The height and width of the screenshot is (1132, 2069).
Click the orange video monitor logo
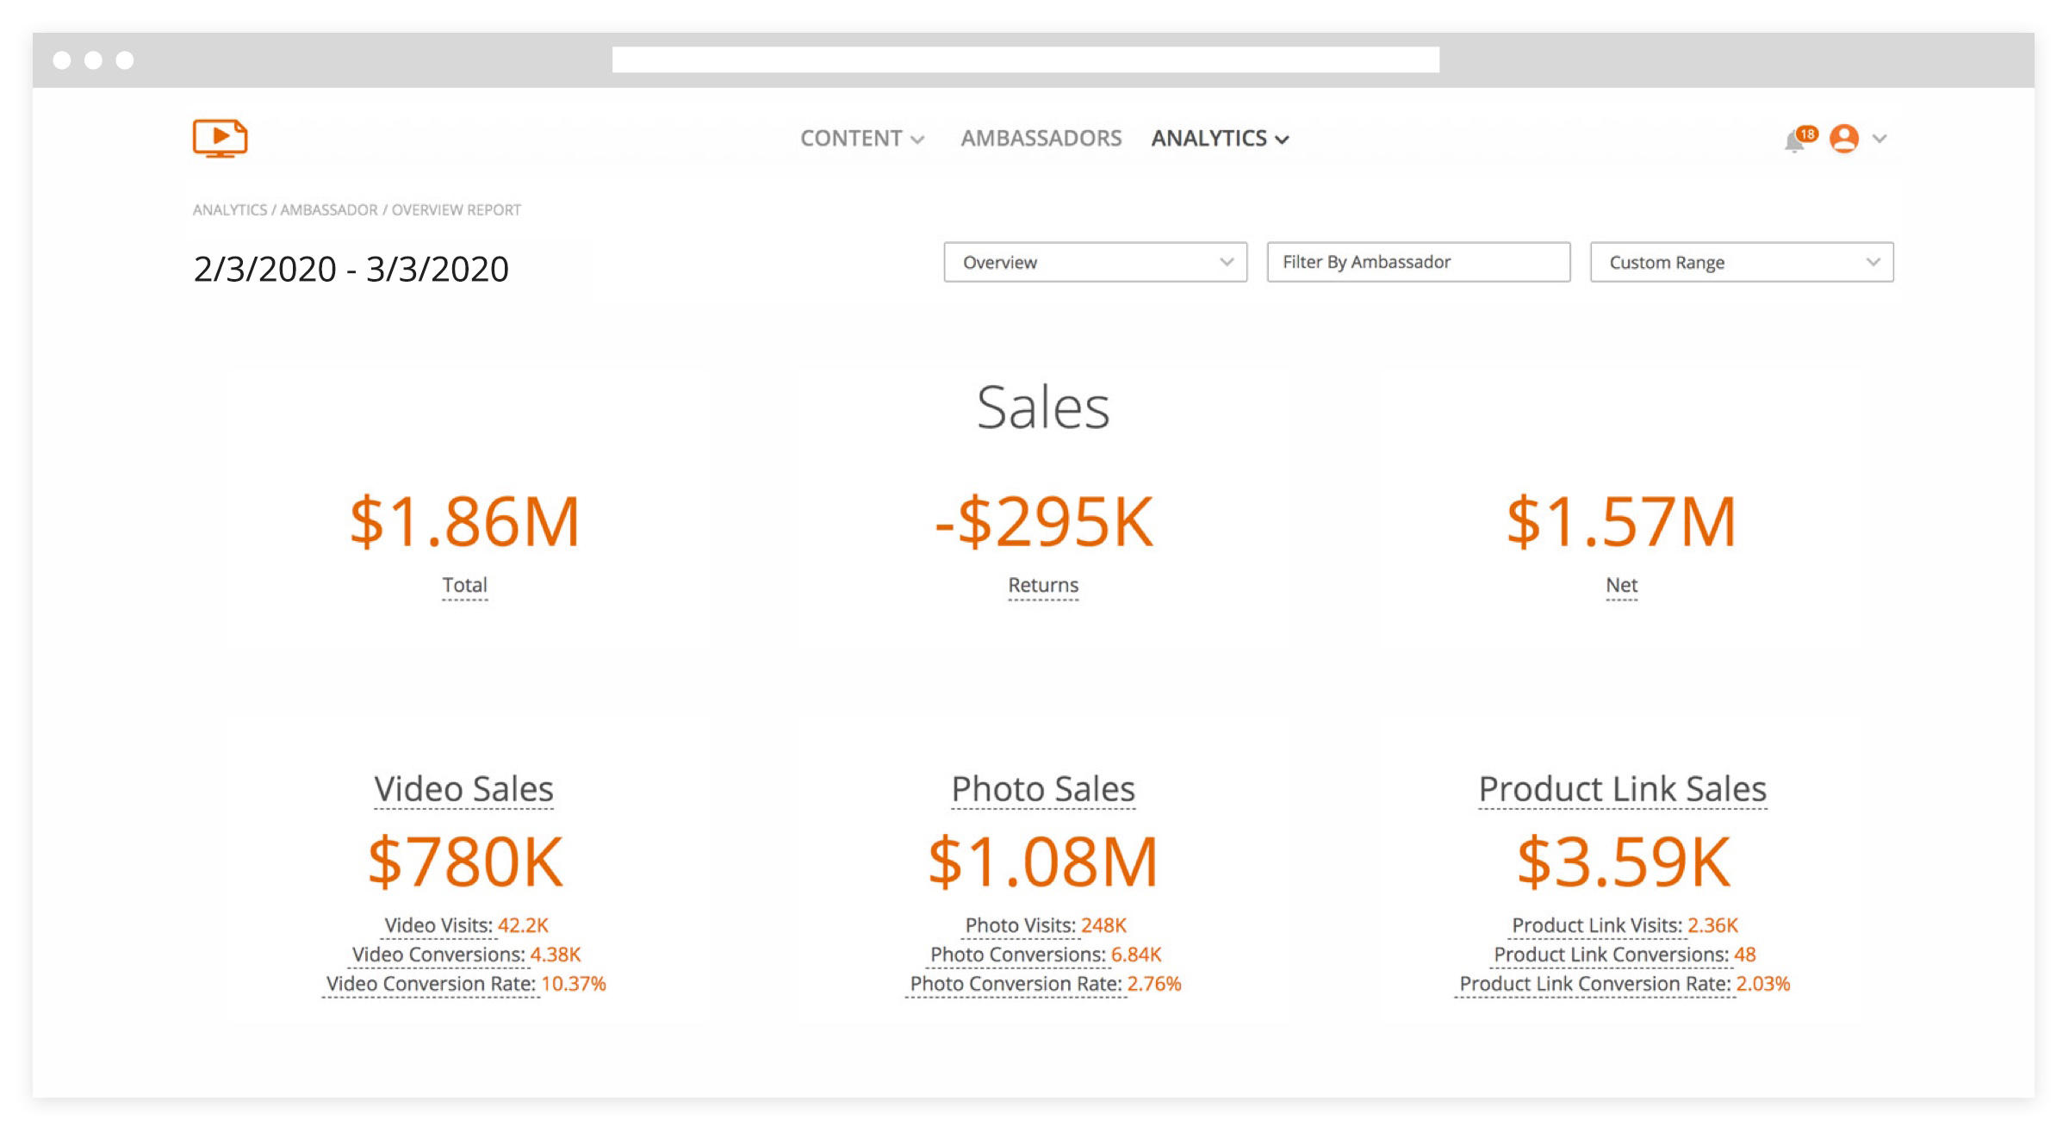click(220, 138)
